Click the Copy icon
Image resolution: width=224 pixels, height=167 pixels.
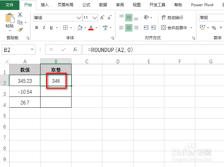(20, 22)
